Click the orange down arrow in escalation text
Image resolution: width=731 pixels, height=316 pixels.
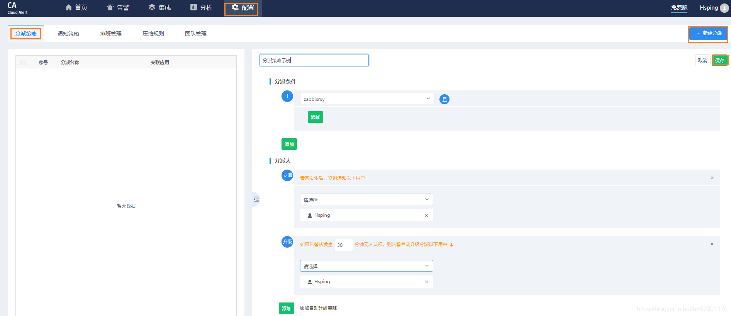tap(451, 245)
